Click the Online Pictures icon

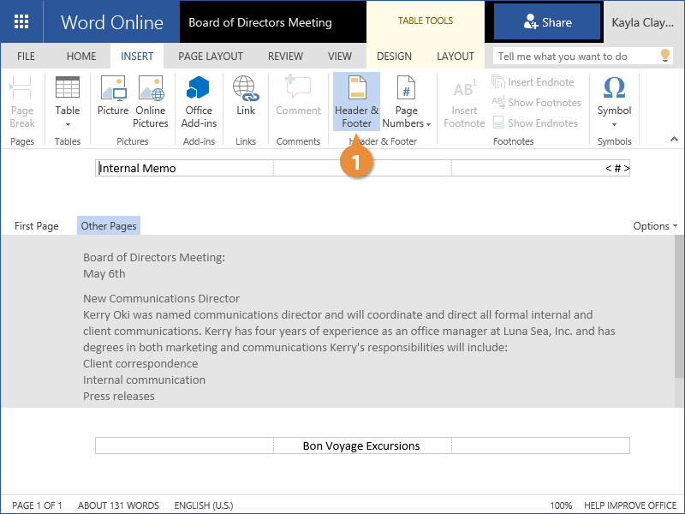(x=151, y=99)
